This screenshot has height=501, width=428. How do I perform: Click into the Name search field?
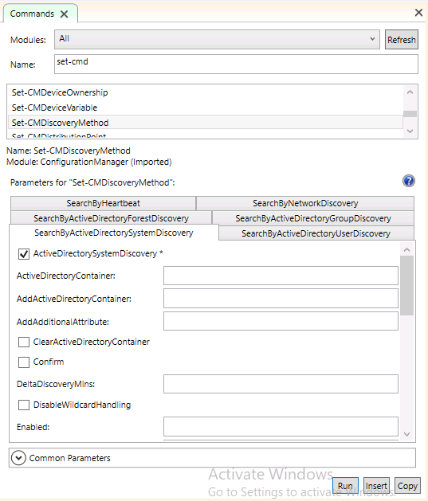click(236, 65)
